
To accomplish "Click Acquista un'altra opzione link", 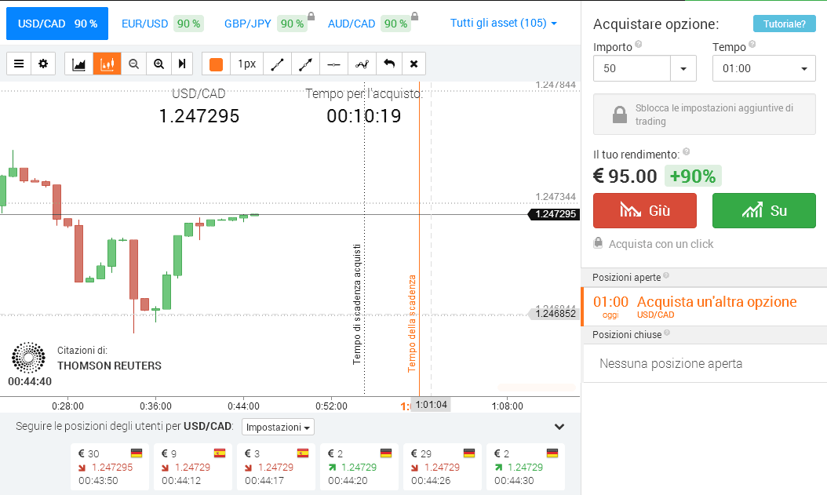I will 717,301.
